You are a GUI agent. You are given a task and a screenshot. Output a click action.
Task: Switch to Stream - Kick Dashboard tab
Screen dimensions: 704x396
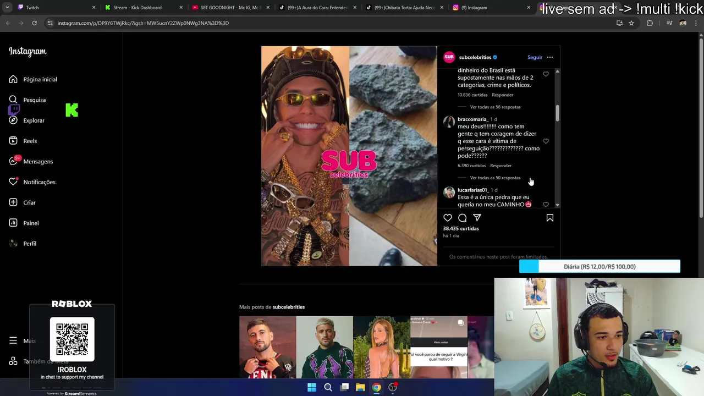pyautogui.click(x=143, y=8)
